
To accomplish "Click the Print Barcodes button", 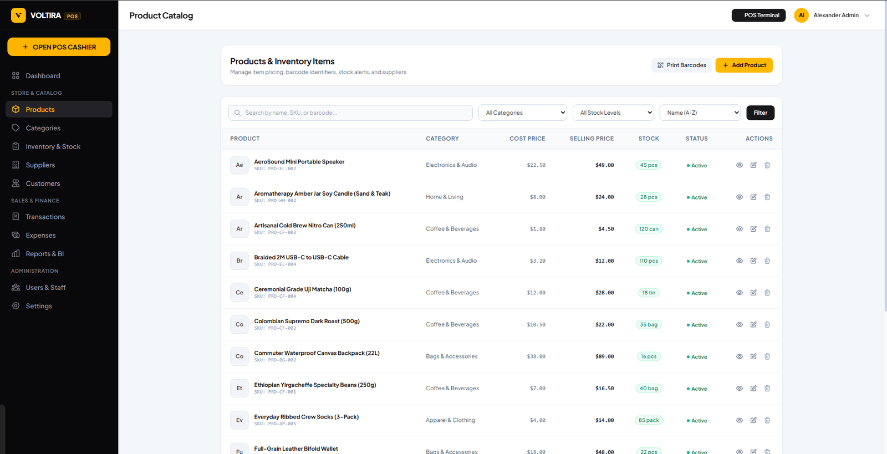I will [681, 65].
